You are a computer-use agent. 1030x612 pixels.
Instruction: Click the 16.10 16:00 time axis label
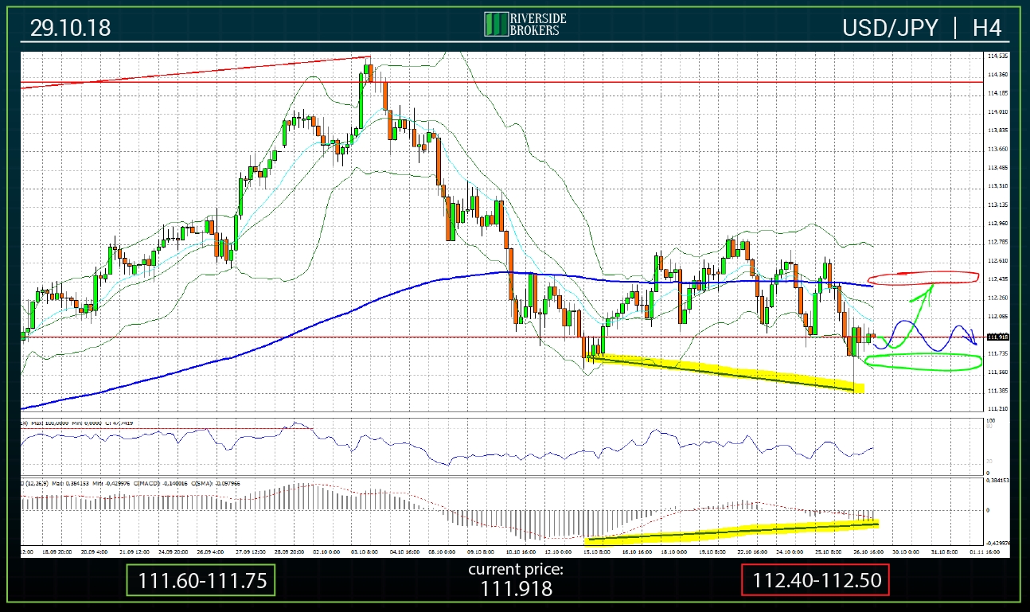[x=637, y=551]
